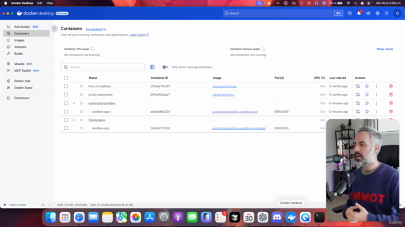Collapse the left sidebar
Image resolution: width=405 pixels, height=227 pixels.
point(54,28)
